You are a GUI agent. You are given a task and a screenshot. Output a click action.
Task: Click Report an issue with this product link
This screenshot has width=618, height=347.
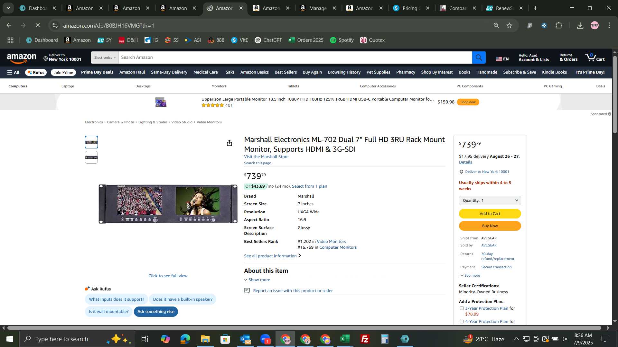[293, 291]
